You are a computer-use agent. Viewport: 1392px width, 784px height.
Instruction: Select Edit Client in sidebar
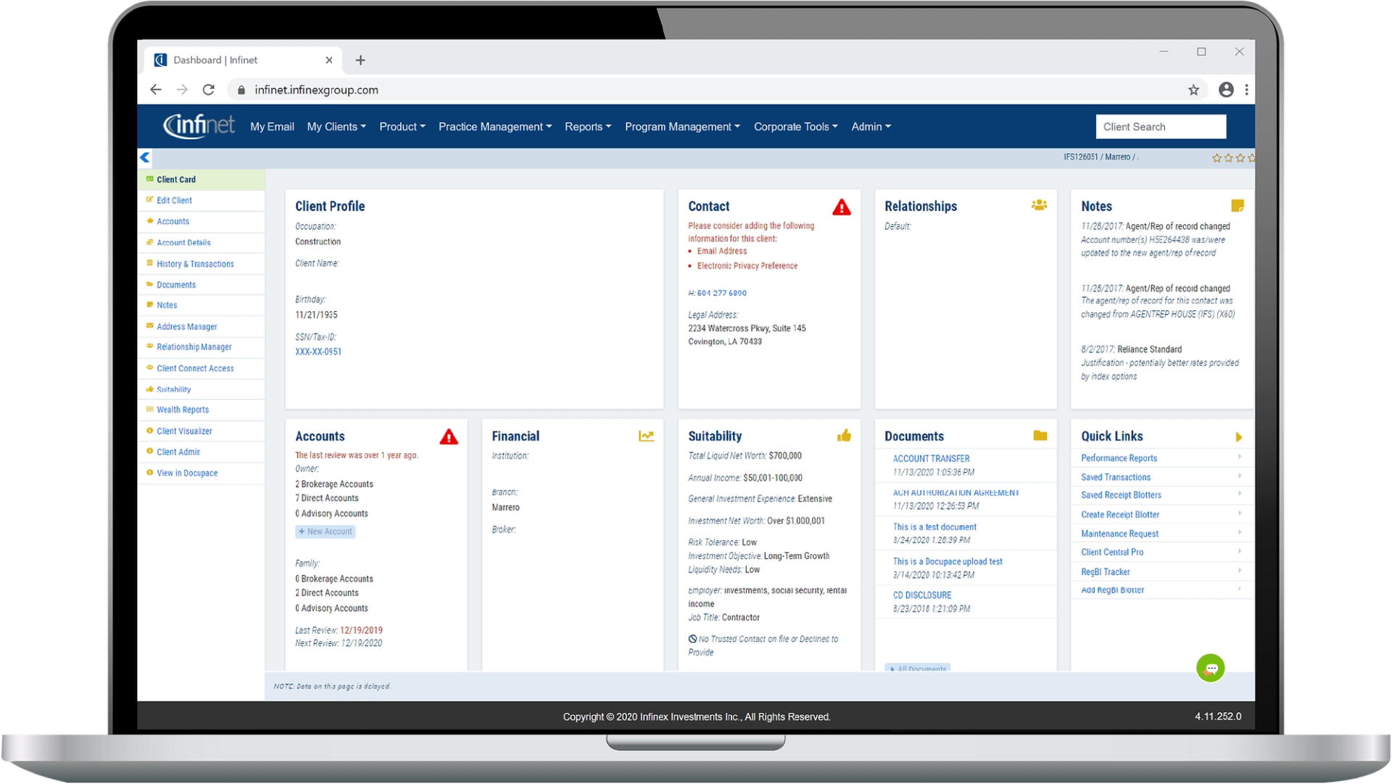pos(174,201)
